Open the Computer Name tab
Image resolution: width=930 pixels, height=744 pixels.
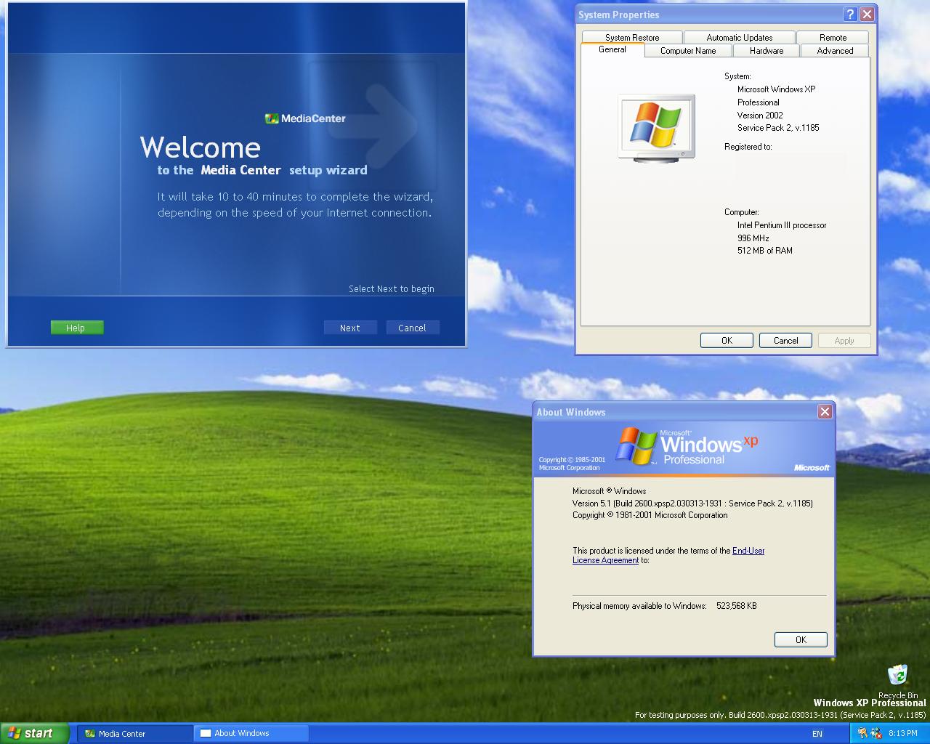[x=688, y=51]
